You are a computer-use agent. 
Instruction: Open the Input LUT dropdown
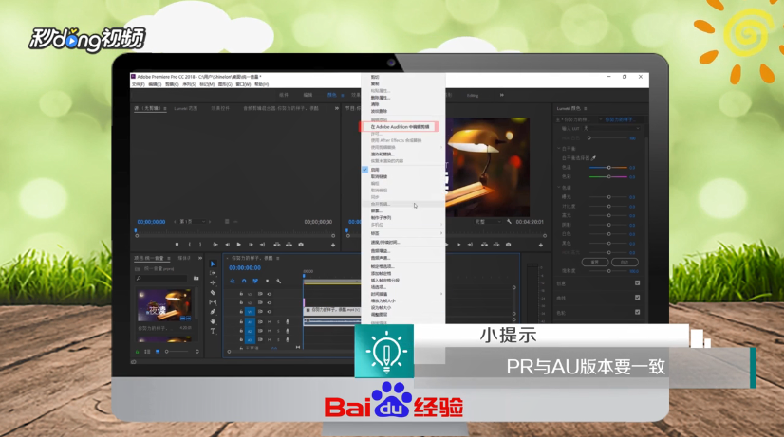(x=611, y=128)
